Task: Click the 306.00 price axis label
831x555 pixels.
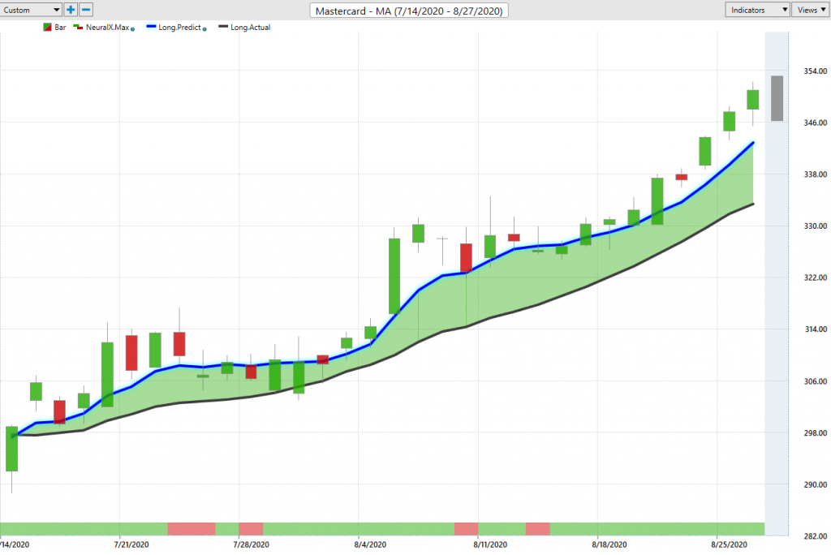Action: (815, 381)
